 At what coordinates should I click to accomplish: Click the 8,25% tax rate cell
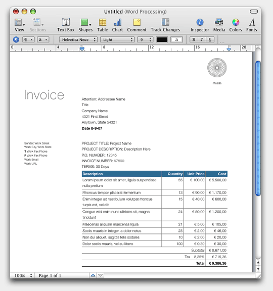[x=199, y=257]
